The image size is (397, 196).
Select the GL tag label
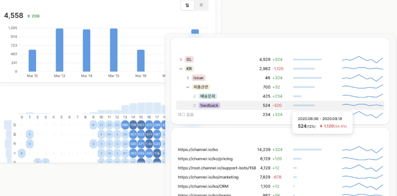189,60
